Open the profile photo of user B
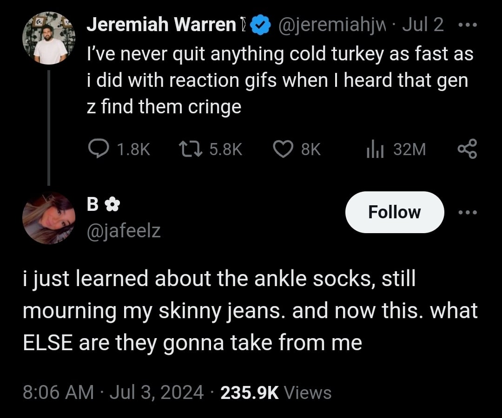 coord(48,218)
